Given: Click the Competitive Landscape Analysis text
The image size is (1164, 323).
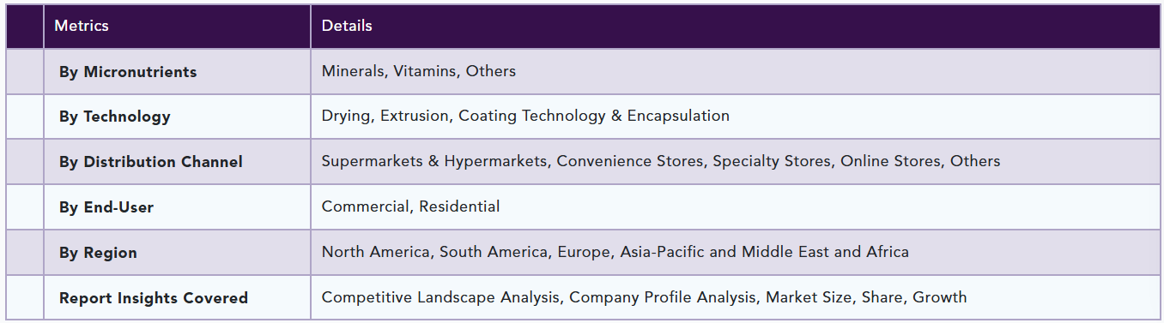Looking at the screenshot, I should (x=443, y=297).
